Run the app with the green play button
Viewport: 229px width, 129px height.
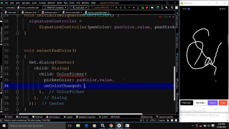click(x=116, y=8)
